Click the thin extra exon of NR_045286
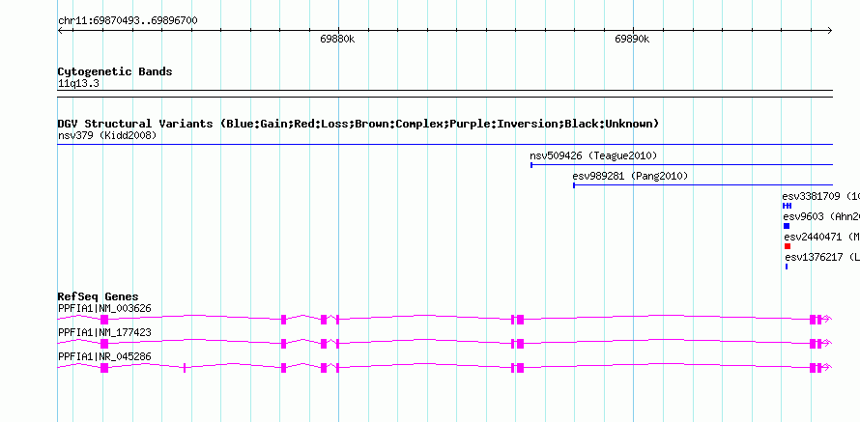 click(185, 368)
